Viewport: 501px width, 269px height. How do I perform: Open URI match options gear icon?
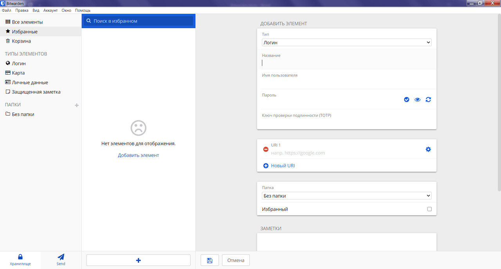pyautogui.click(x=428, y=149)
